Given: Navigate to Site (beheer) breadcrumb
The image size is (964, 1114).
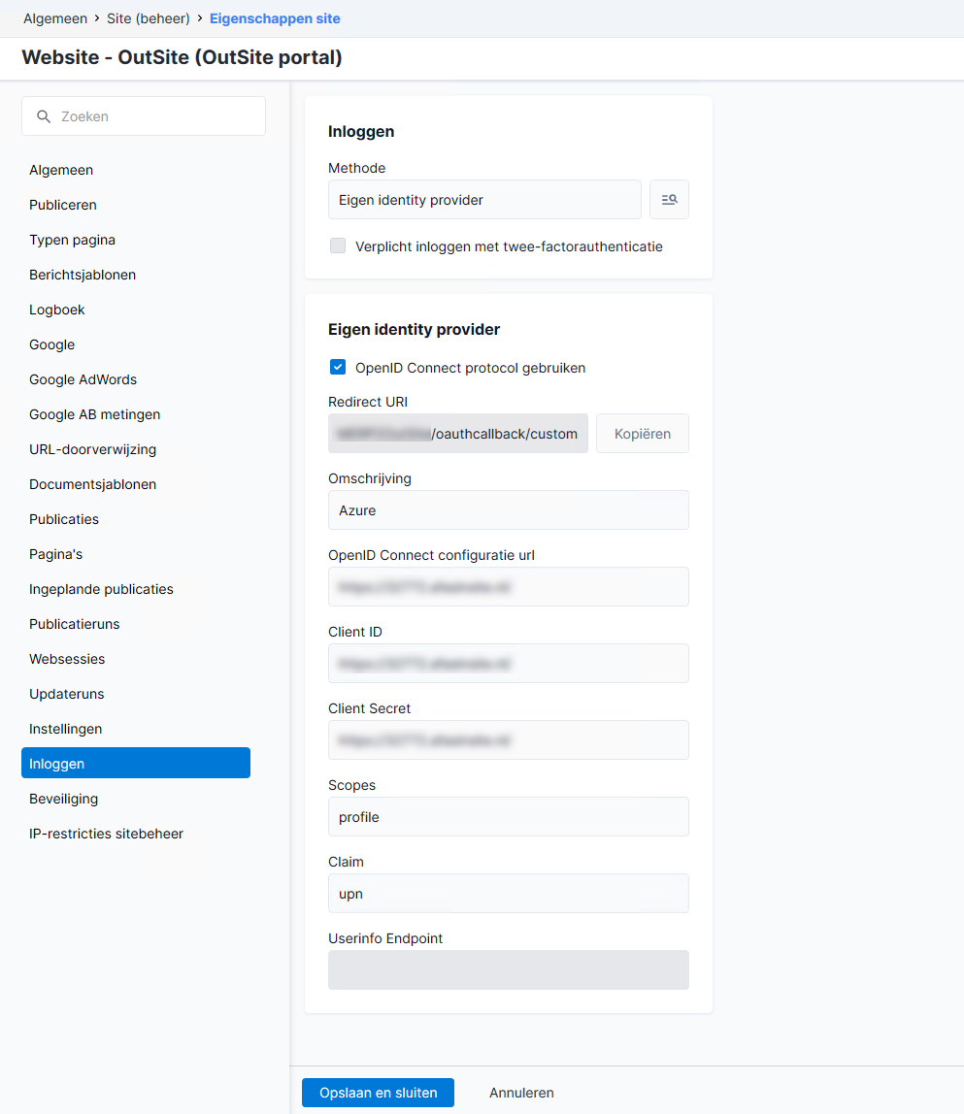Looking at the screenshot, I should coord(148,18).
